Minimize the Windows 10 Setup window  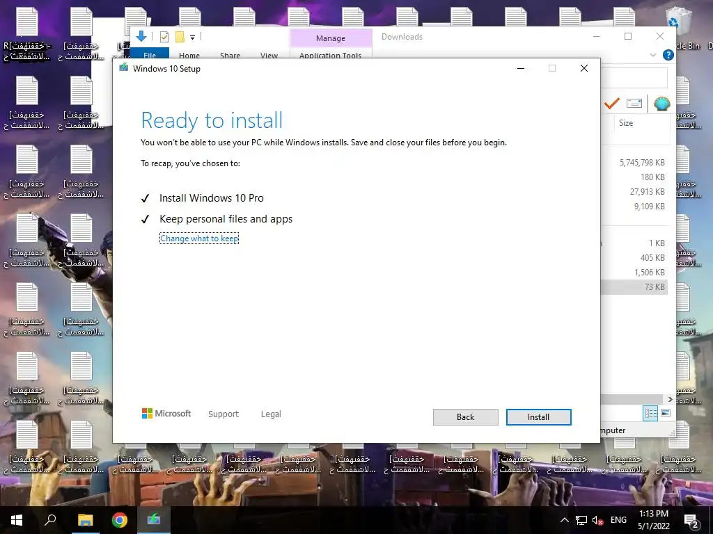pos(521,68)
